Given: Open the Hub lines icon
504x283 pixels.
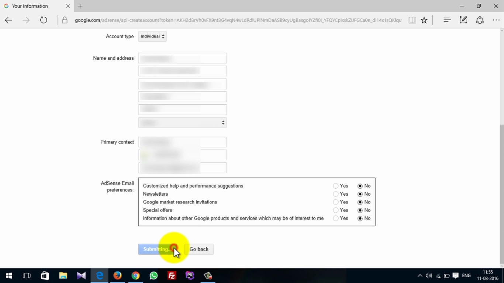Looking at the screenshot, I should pos(447,20).
